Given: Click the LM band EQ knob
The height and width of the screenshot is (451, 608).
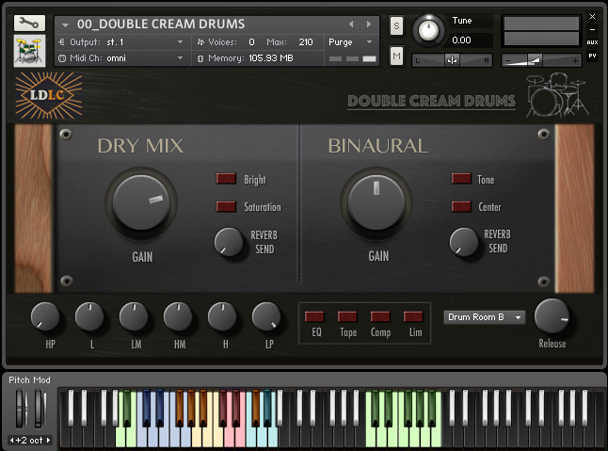Looking at the screenshot, I should [x=134, y=316].
